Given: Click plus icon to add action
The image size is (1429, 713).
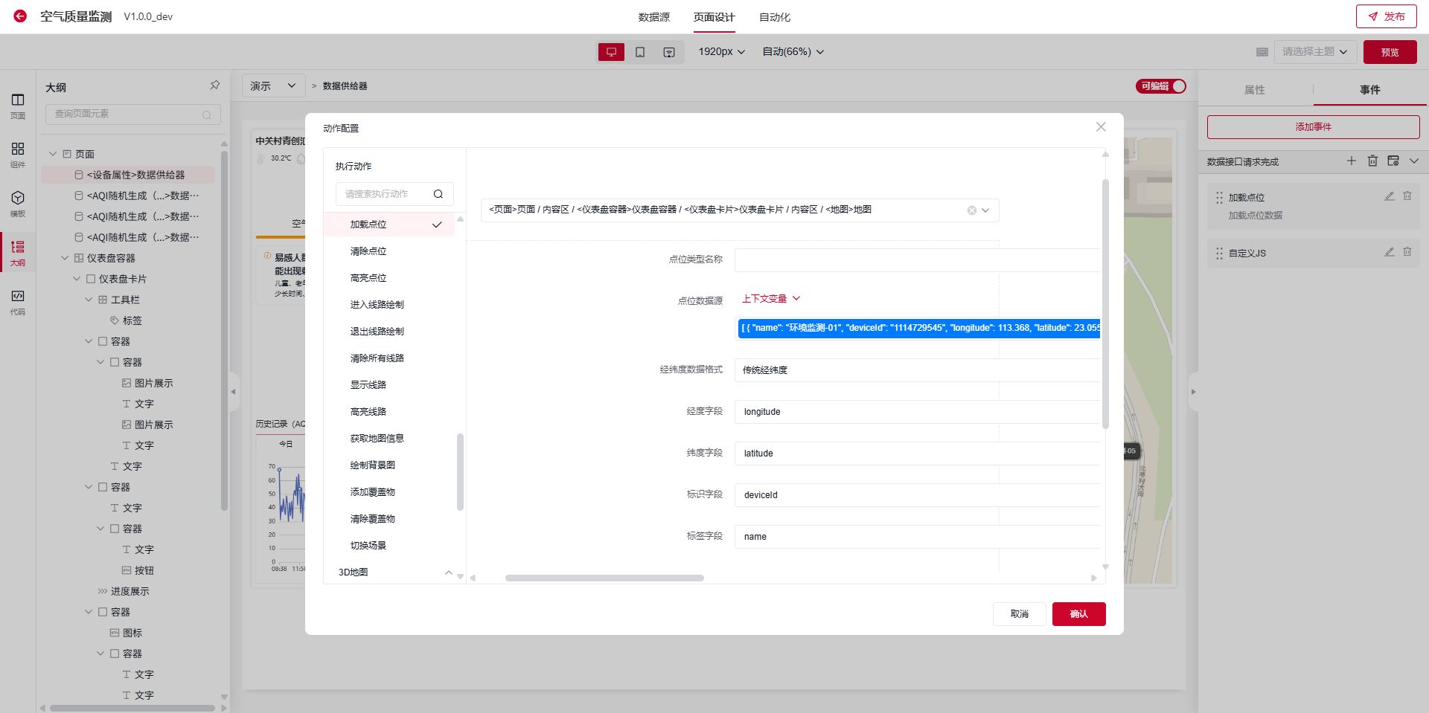Looking at the screenshot, I should click(x=1352, y=161).
